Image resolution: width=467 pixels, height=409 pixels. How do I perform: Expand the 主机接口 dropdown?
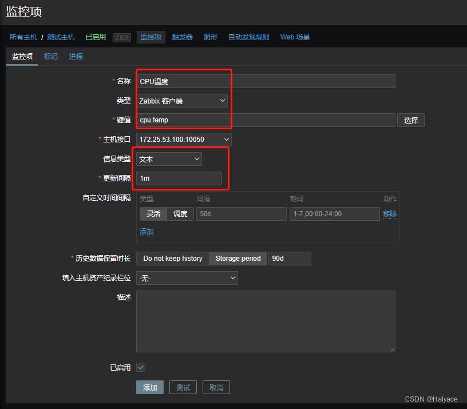pos(184,139)
